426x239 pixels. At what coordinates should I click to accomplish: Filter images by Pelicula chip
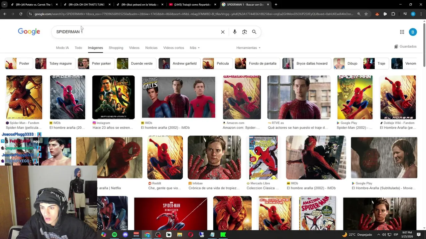pyautogui.click(x=217, y=63)
